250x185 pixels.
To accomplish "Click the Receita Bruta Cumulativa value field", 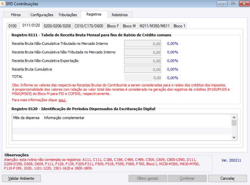I will pyautogui.click(x=143, y=69).
